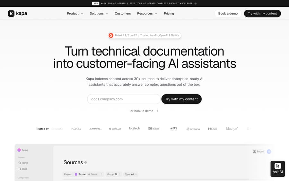This screenshot has width=289, height=181.
Task: Click the Book a demo button
Action: [x=228, y=14]
